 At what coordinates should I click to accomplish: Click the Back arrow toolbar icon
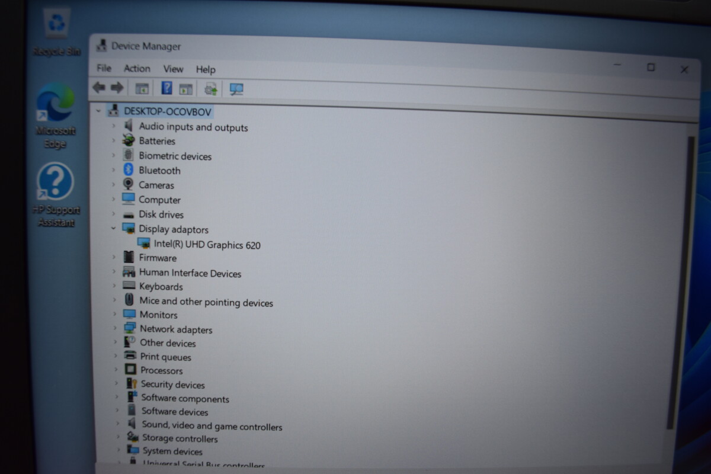99,88
